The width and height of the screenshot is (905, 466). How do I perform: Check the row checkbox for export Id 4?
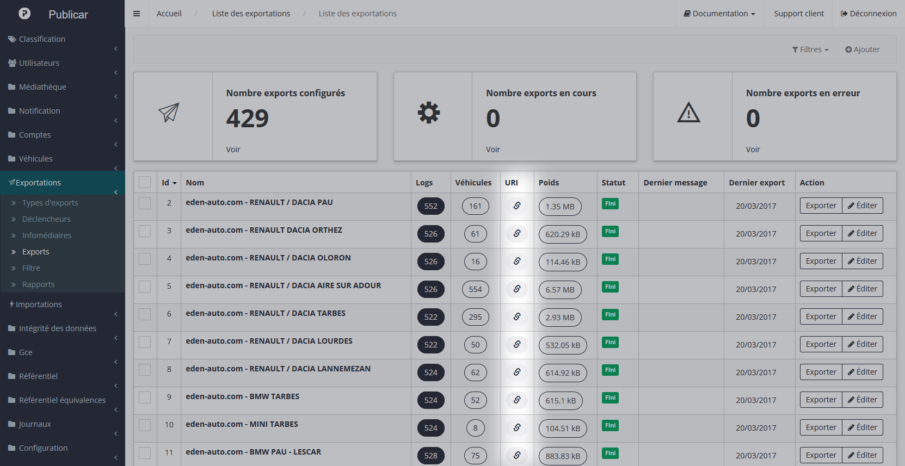point(145,259)
